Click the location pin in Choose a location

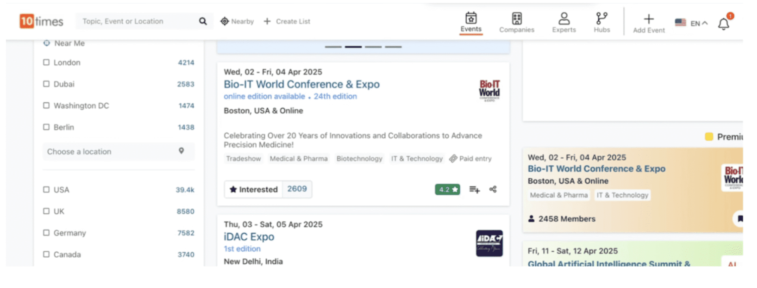coord(181,151)
